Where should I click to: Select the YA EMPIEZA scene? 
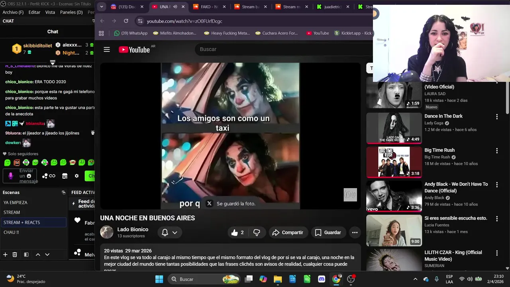point(33,202)
